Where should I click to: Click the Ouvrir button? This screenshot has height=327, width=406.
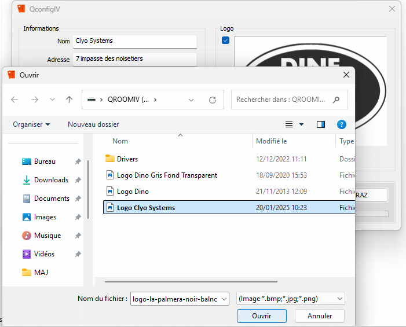click(x=261, y=316)
